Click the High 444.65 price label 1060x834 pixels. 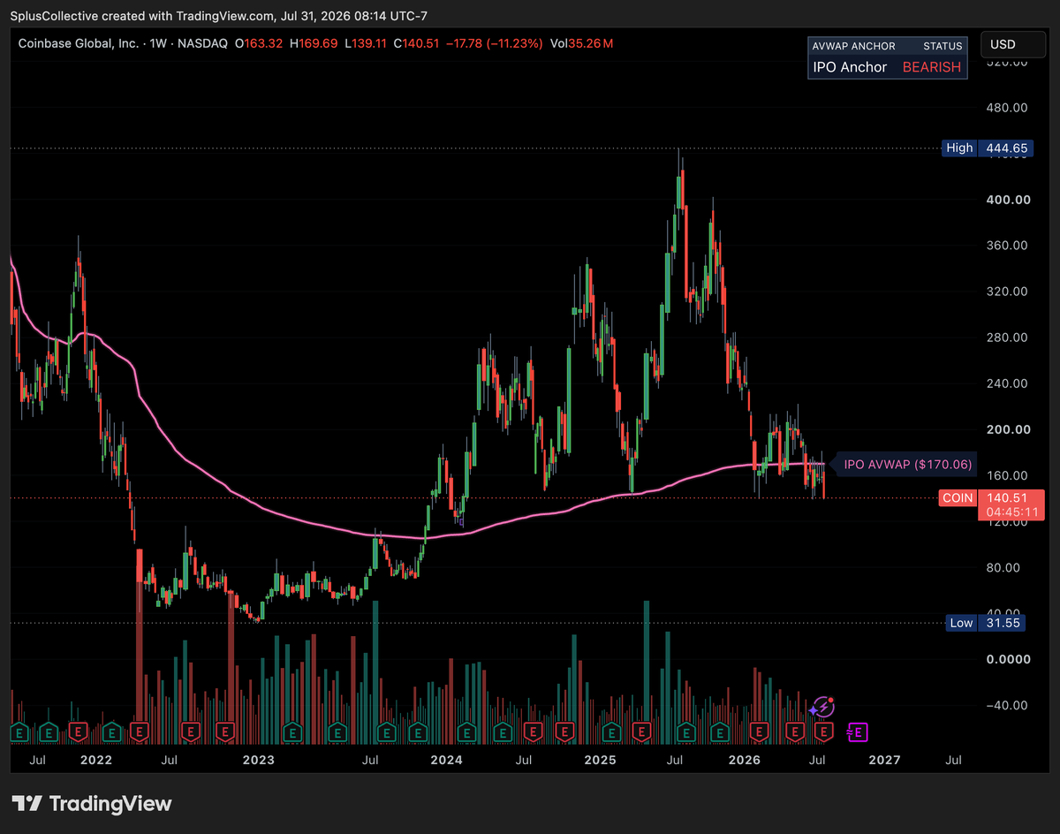(986, 148)
